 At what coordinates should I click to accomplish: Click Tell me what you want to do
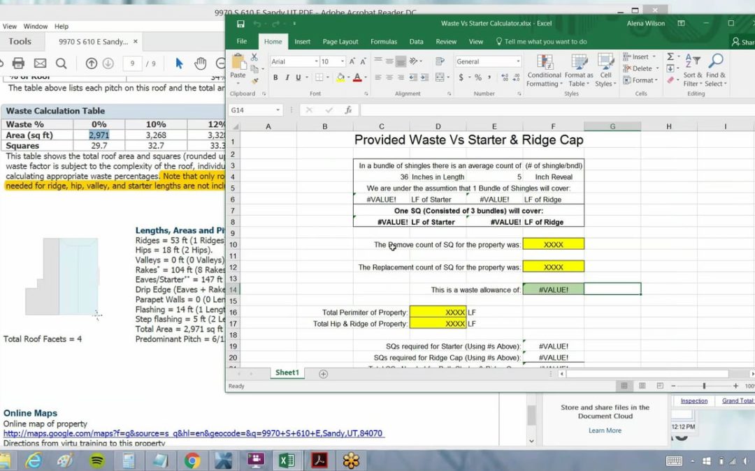[541, 42]
